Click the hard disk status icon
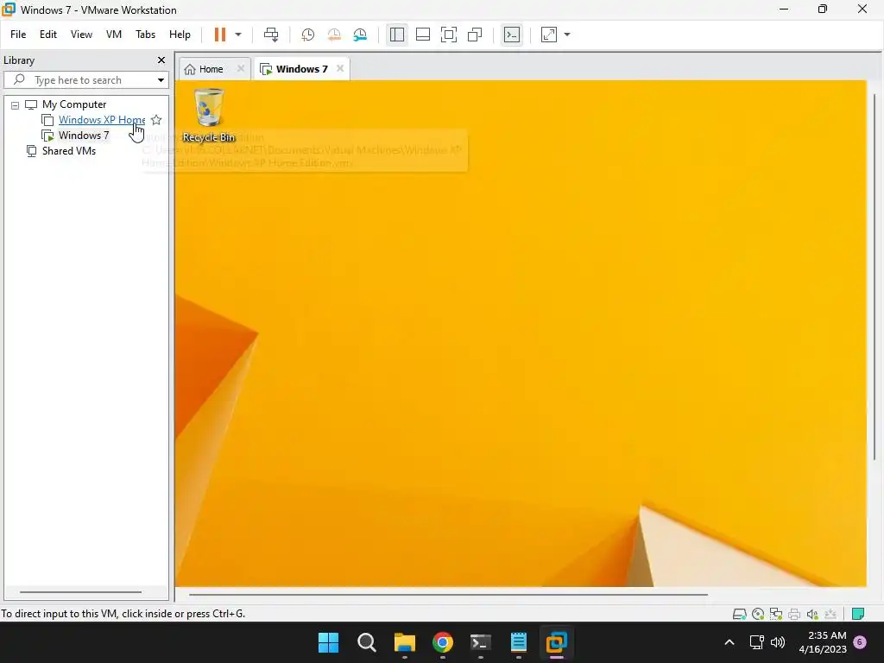 (x=740, y=614)
